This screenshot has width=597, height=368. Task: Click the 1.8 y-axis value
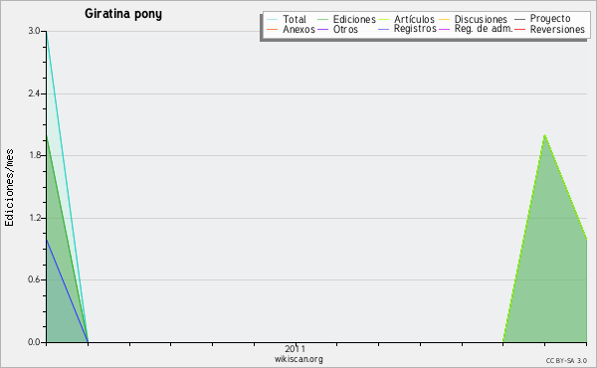34,155
